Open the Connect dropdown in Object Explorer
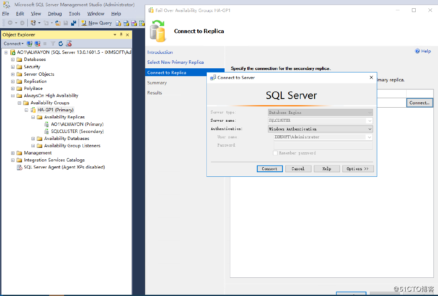Viewport: 438px width, 296px height. [x=13, y=43]
